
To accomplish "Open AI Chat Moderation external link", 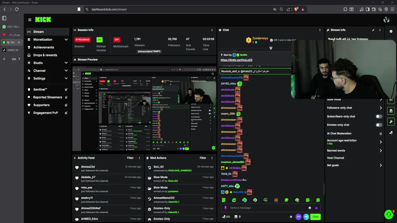I will pyautogui.click(x=381, y=133).
